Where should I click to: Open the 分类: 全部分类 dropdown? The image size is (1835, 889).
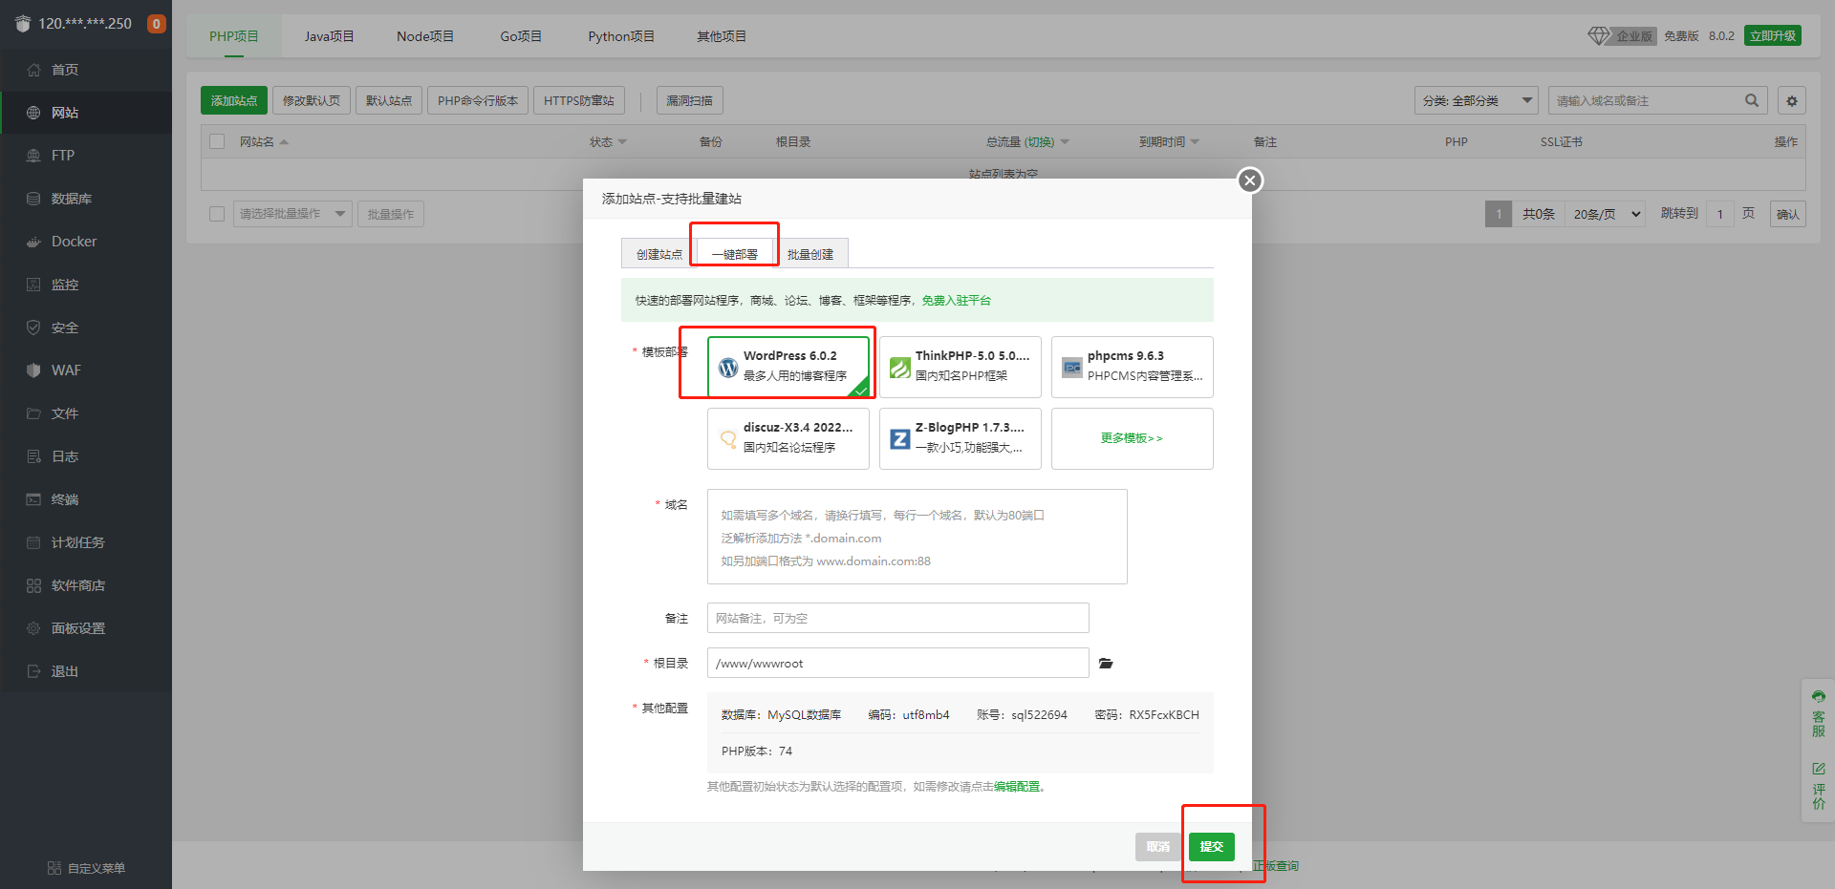(x=1477, y=100)
